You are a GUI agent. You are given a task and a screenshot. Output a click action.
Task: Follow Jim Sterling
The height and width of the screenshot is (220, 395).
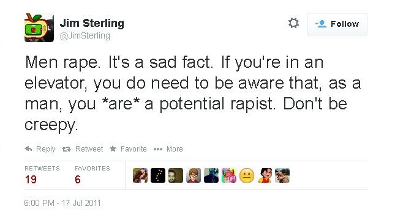coord(337,24)
